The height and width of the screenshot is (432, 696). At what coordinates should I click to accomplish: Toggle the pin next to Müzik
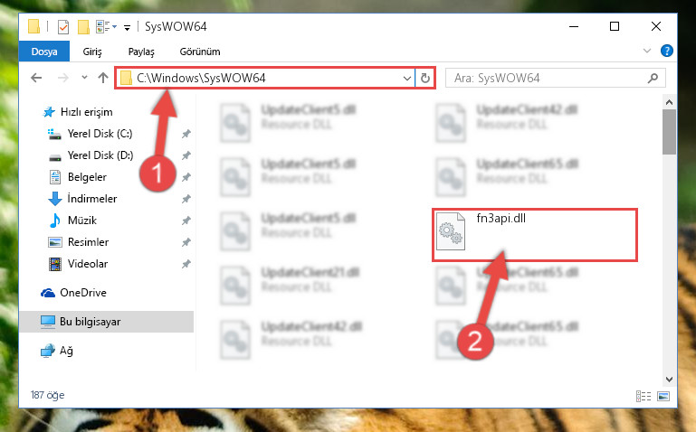click(x=186, y=221)
